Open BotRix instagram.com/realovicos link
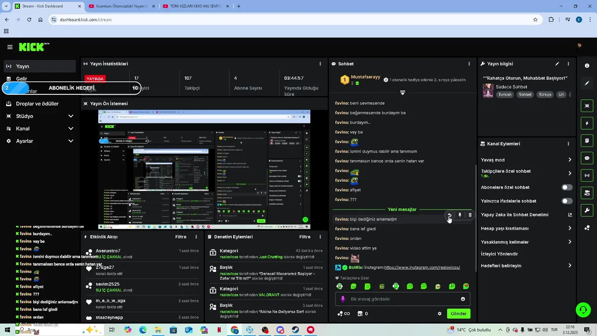The width and height of the screenshot is (597, 336). point(422,267)
